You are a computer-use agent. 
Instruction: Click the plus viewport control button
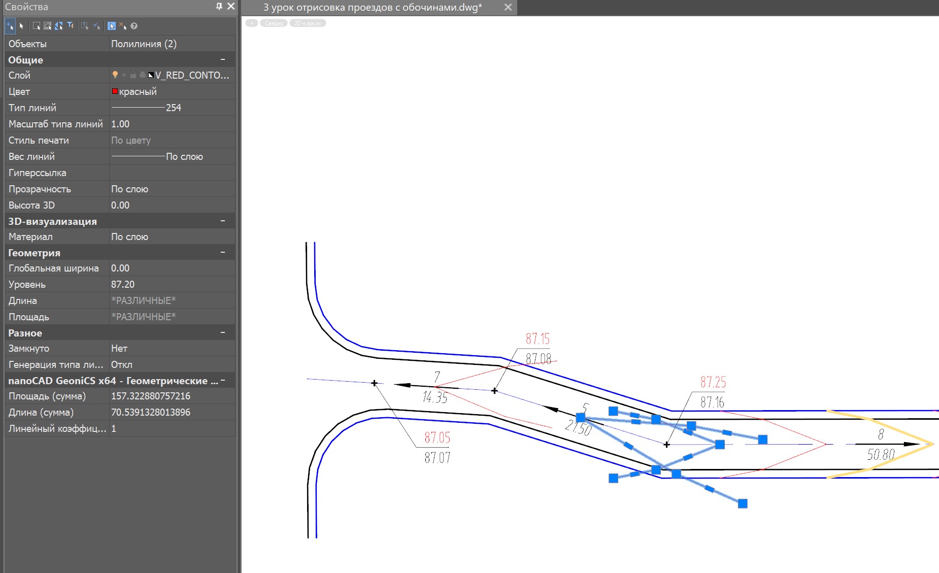point(252,23)
